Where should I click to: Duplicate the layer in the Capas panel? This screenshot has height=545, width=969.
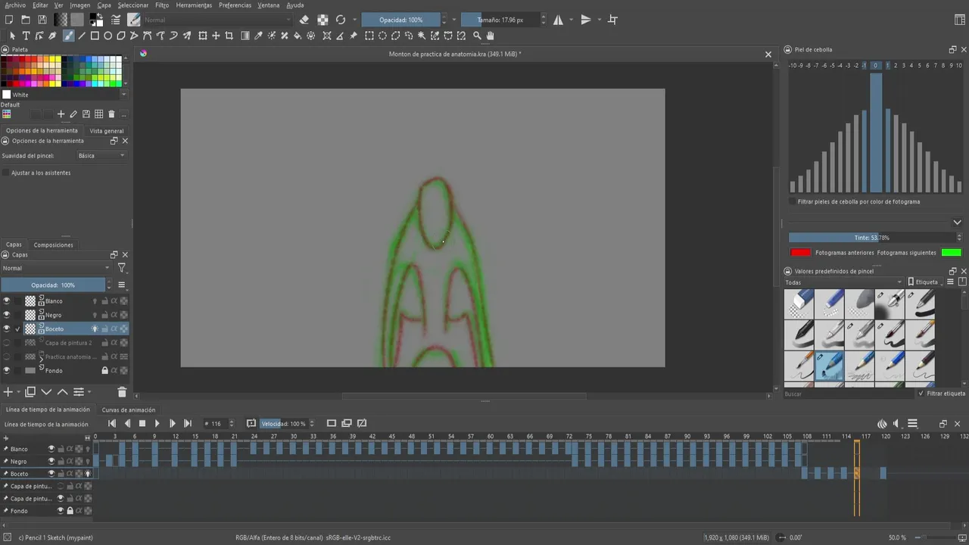pyautogui.click(x=30, y=392)
